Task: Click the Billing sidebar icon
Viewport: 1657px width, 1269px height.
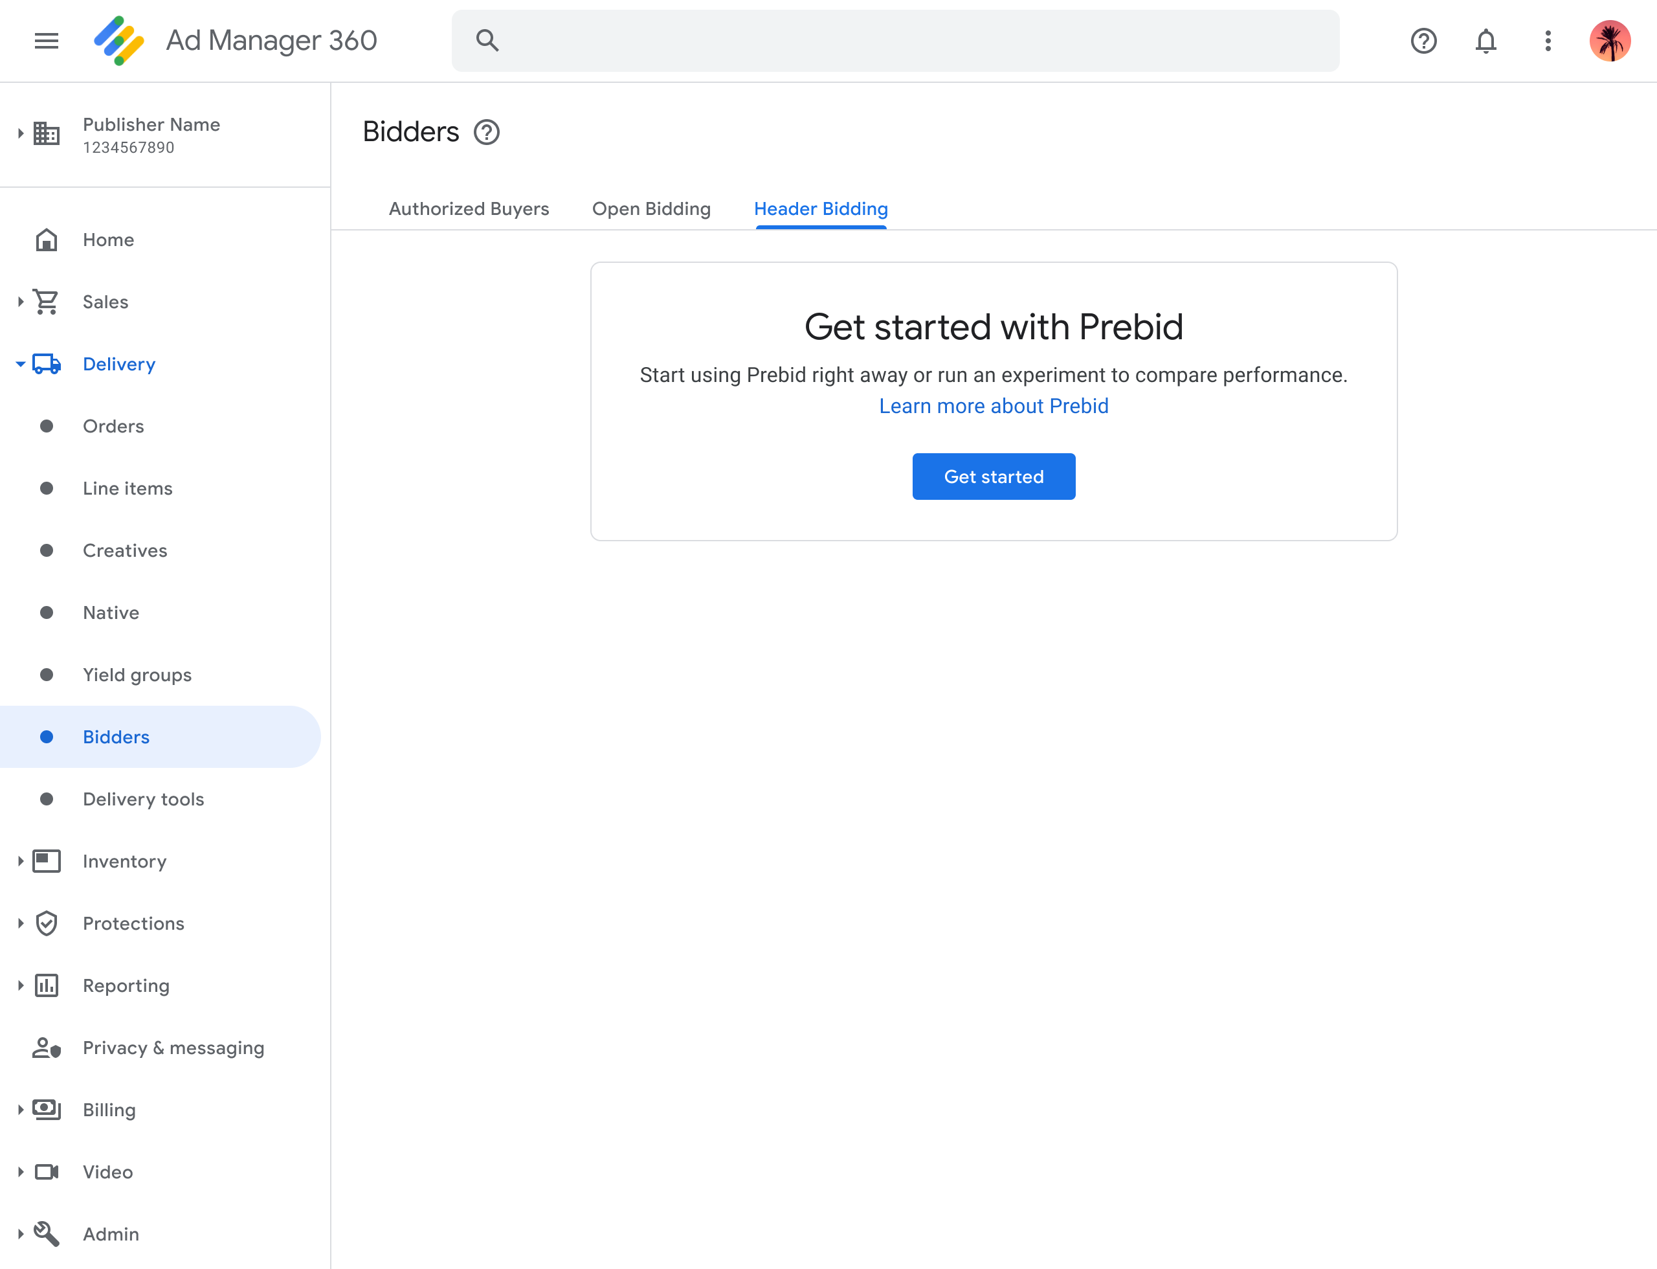Action: tap(48, 1109)
